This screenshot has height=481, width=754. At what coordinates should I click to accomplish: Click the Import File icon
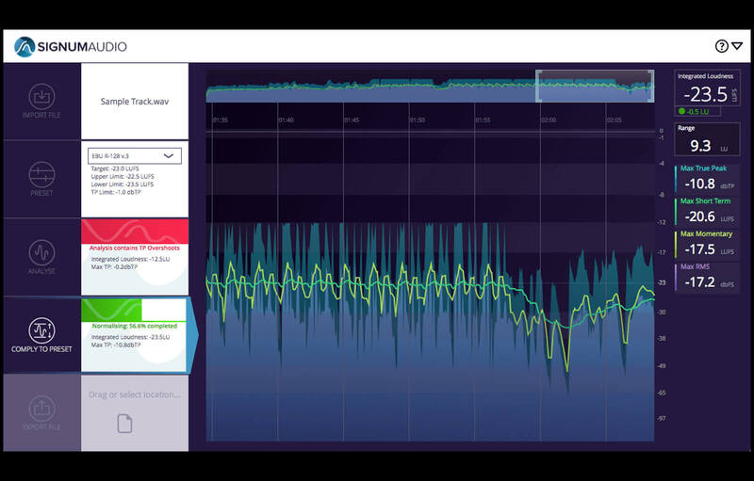coord(41,97)
